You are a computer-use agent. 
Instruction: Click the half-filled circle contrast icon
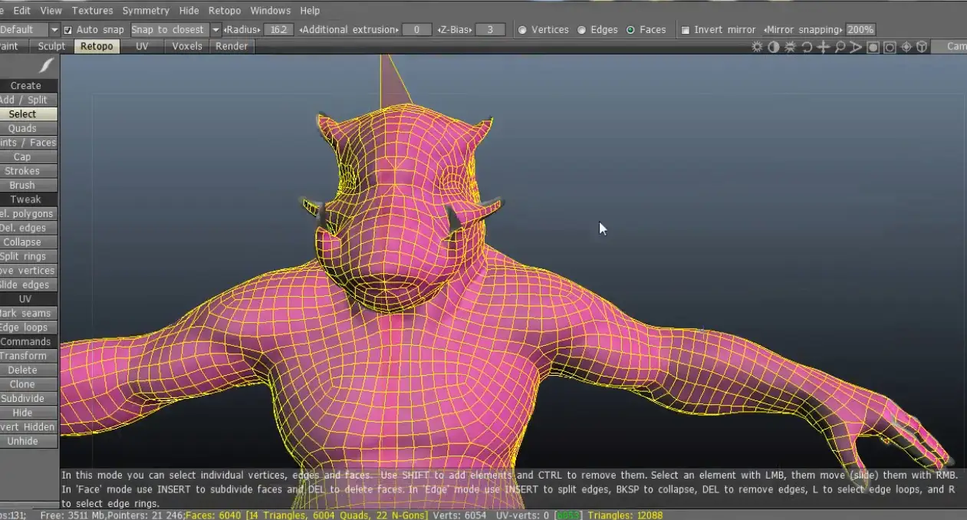click(x=774, y=47)
